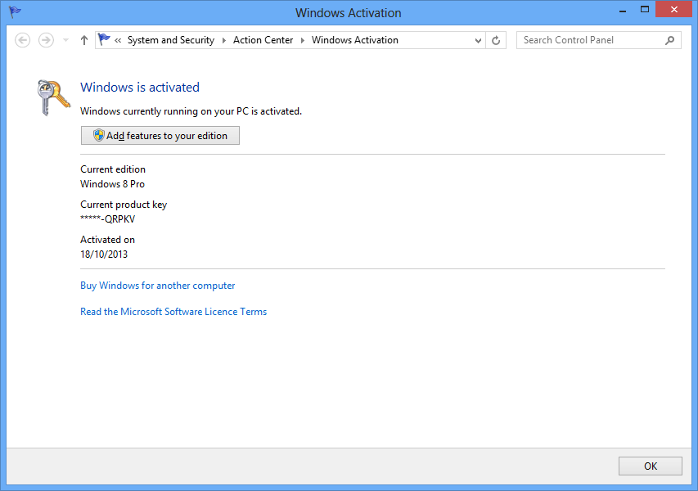Select the activation date 18/10/2013
This screenshot has width=698, height=491.
pyautogui.click(x=104, y=255)
